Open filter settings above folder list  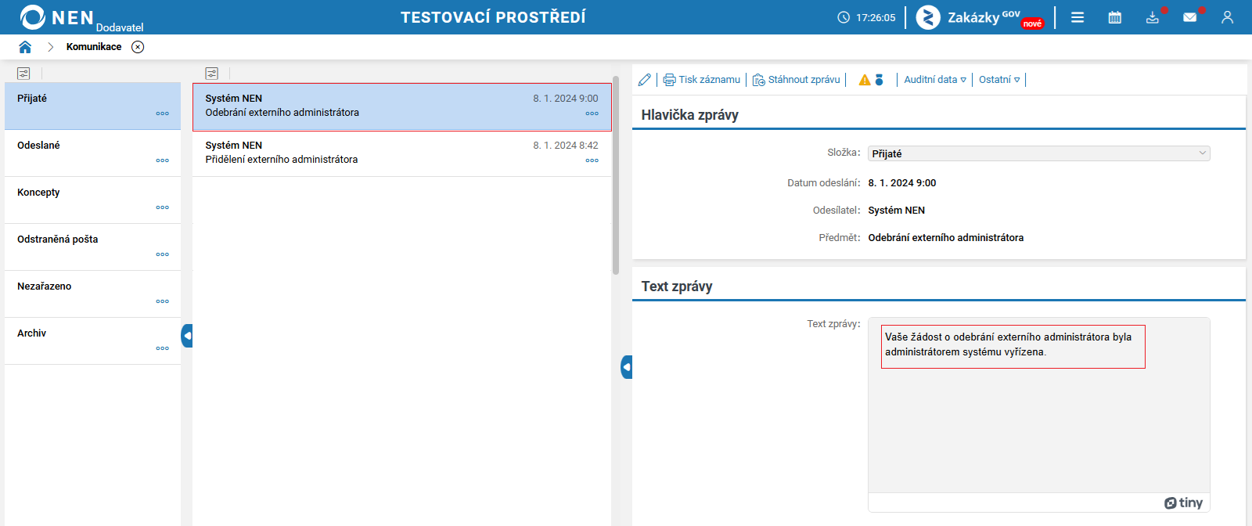pos(23,74)
